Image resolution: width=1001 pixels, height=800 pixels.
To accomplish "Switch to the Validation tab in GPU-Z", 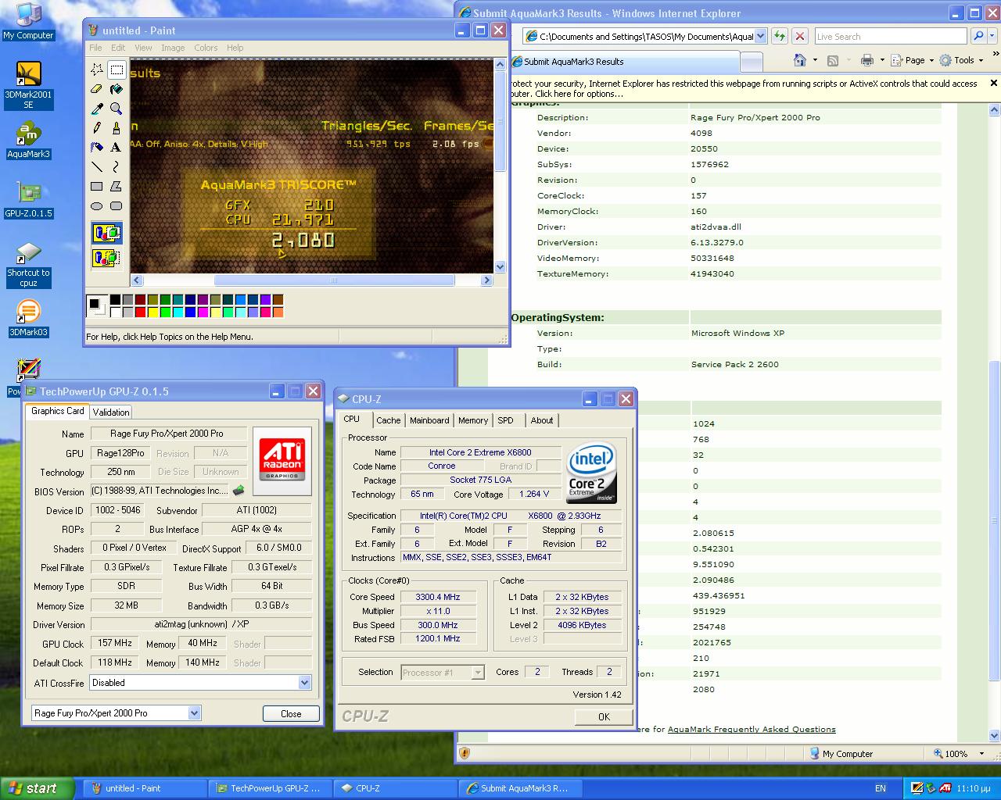I will pos(111,412).
